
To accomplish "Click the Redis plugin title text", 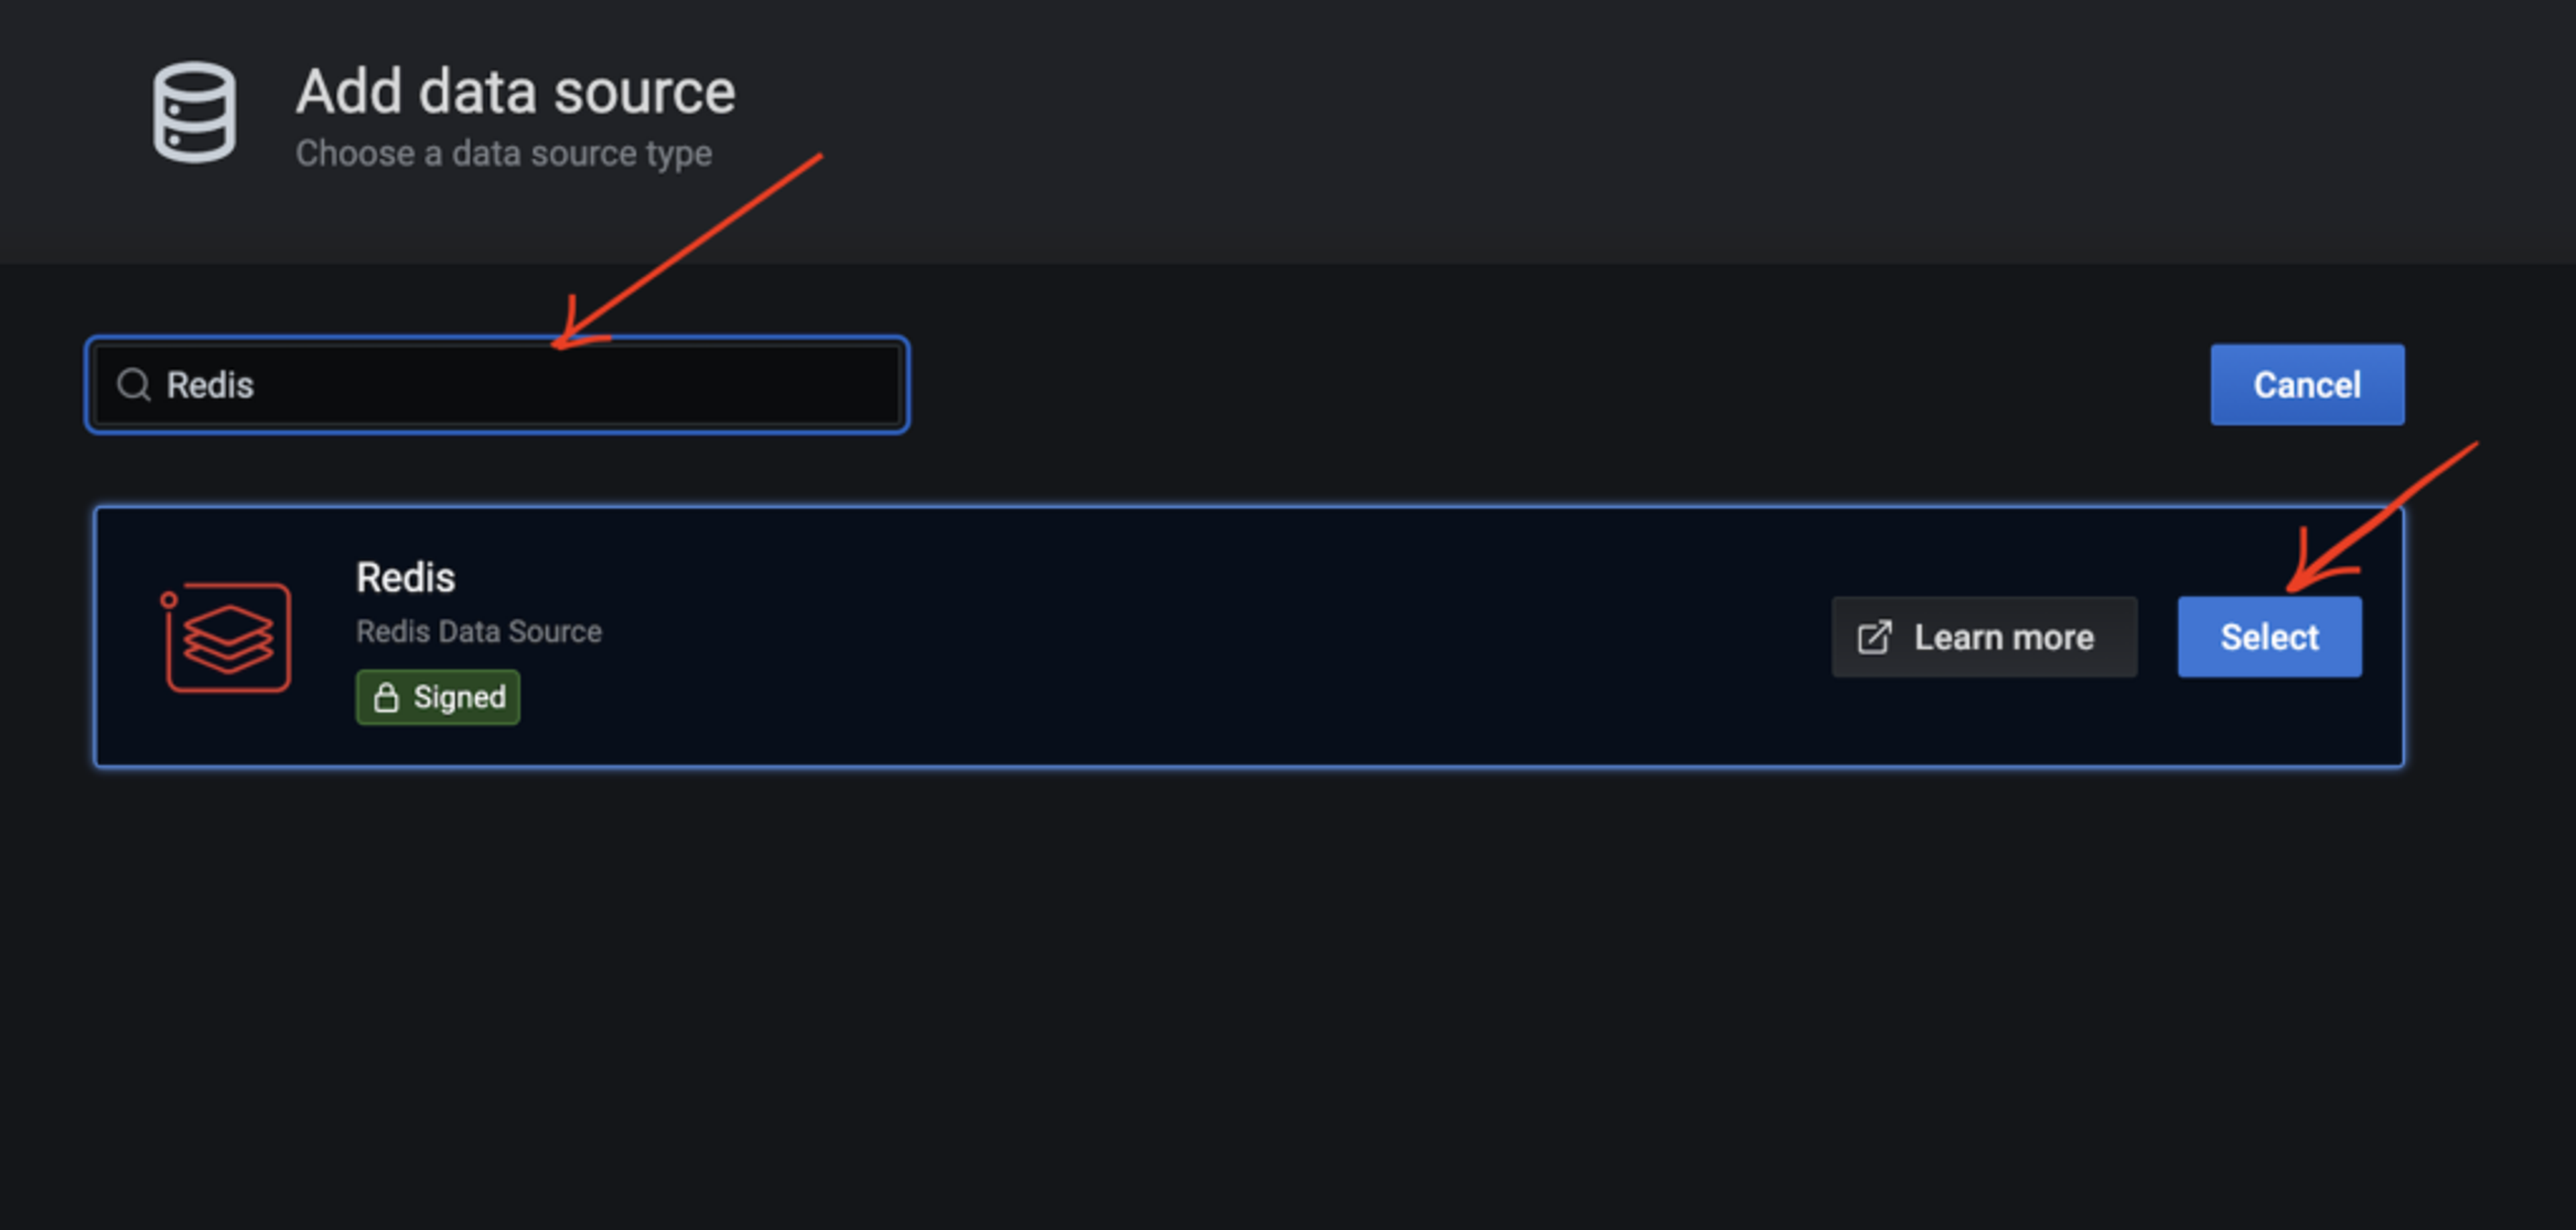I will 405,578.
